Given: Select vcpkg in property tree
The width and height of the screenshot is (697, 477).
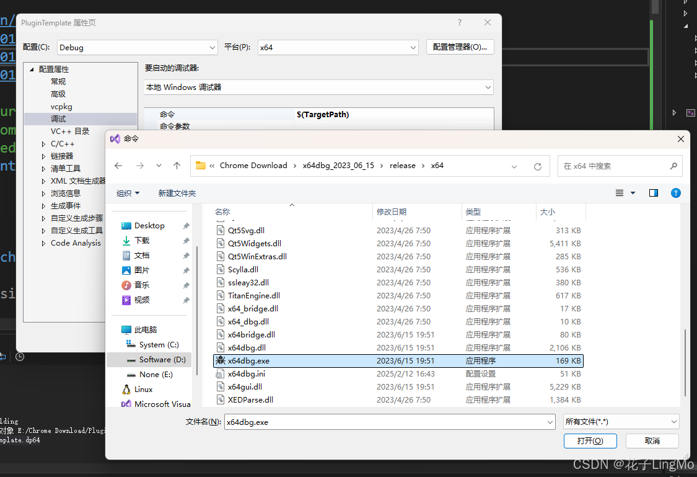Looking at the screenshot, I should (61, 107).
